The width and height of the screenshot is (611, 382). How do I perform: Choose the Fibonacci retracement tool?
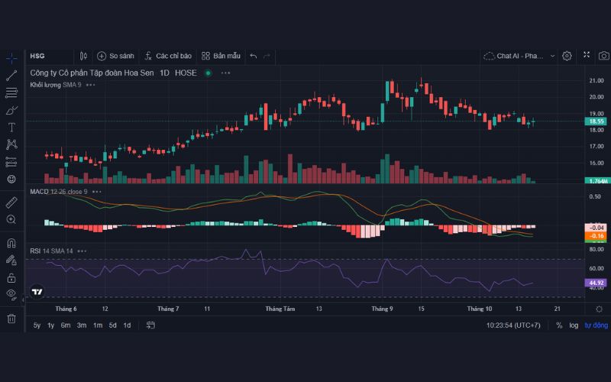[x=11, y=92]
